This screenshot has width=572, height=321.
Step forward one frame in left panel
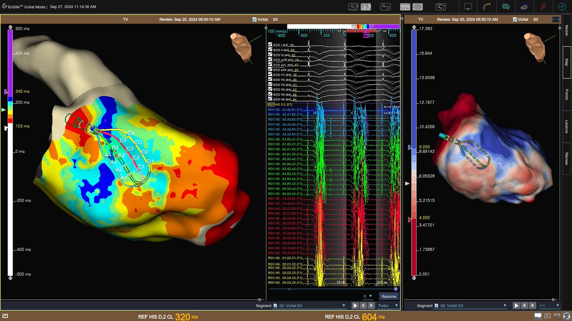click(x=370, y=305)
